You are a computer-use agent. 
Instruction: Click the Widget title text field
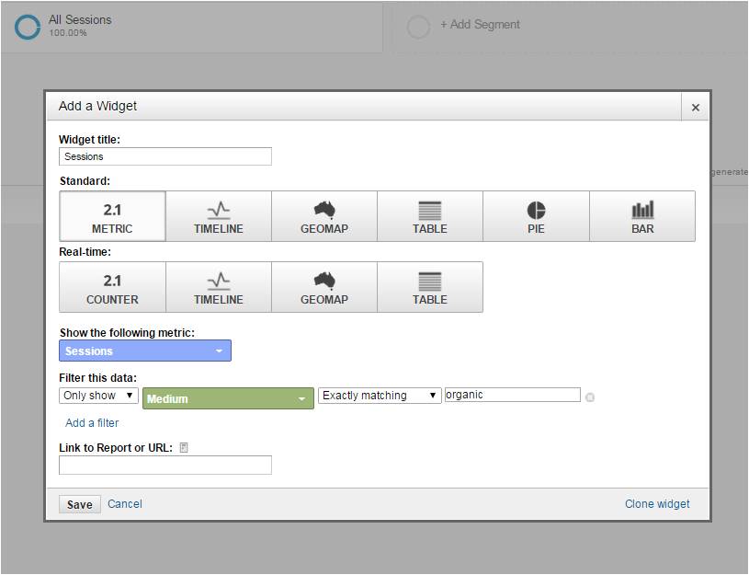pyautogui.click(x=165, y=156)
